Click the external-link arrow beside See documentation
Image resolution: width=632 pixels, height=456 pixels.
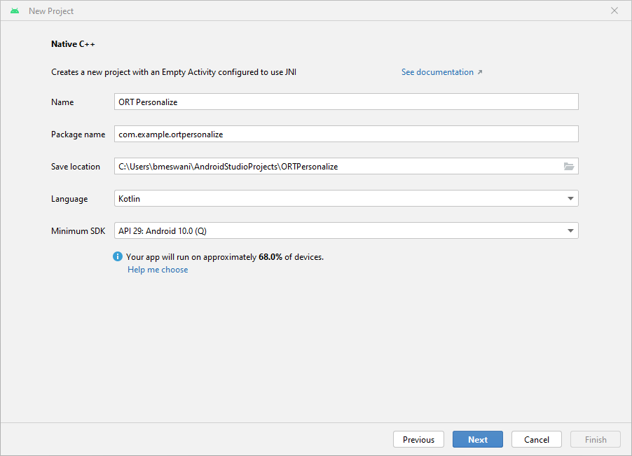[480, 71]
